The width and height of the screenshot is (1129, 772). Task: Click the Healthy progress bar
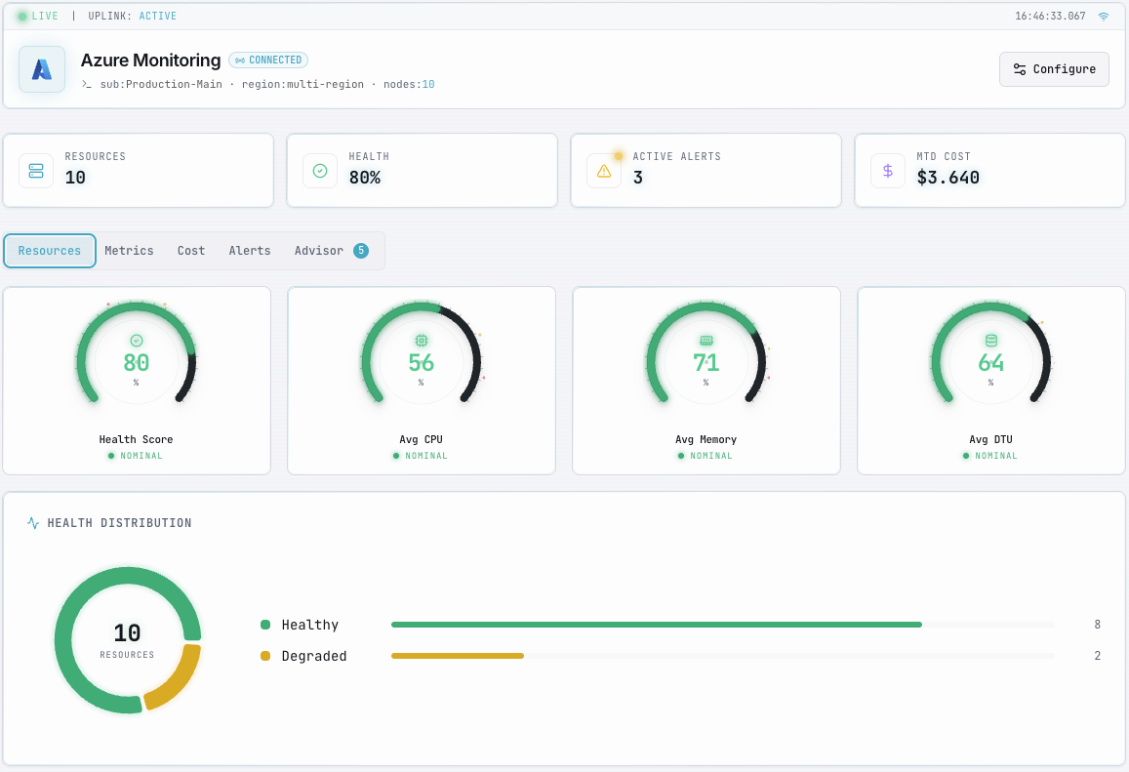(656, 625)
